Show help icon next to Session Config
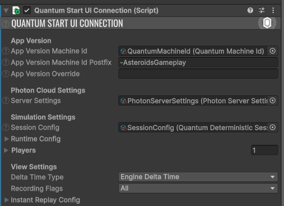284x206 pixels. (x=6, y=127)
